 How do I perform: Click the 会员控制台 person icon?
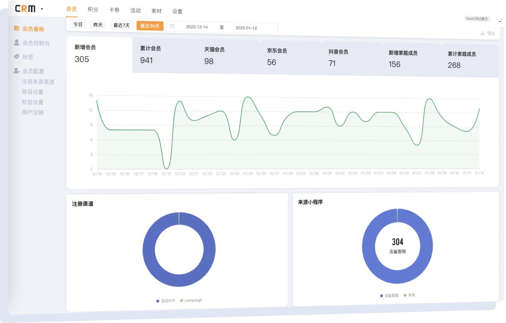tap(17, 42)
